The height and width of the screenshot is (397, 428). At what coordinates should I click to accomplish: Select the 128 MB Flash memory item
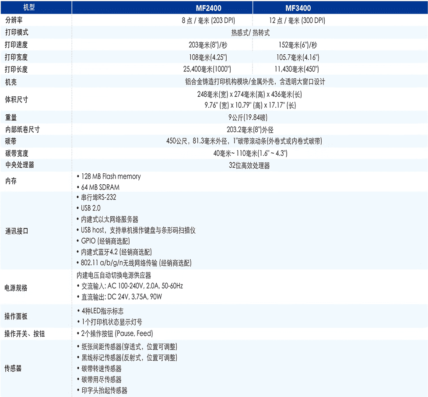(x=111, y=176)
